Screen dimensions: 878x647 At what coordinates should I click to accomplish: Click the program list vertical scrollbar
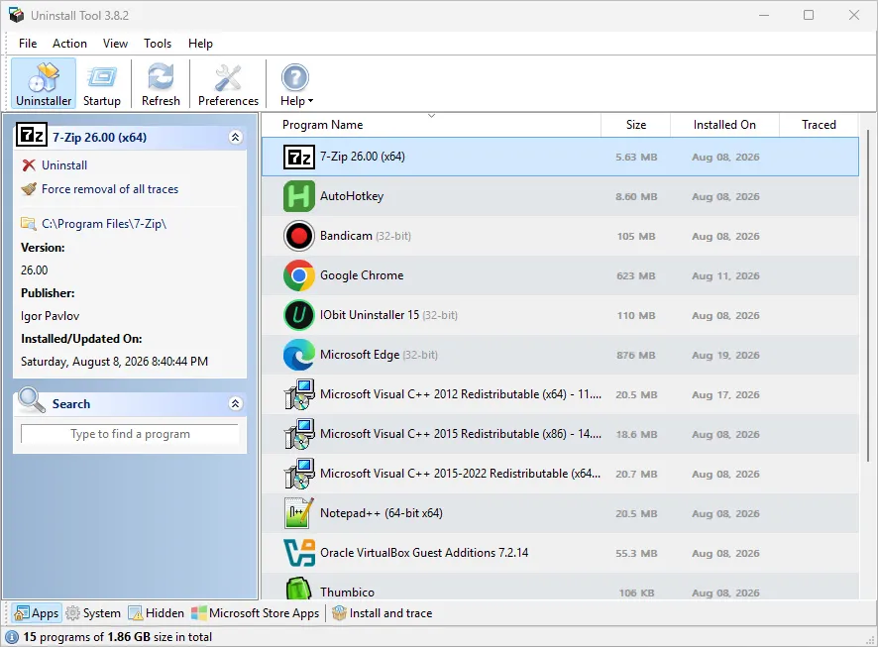coord(868,296)
